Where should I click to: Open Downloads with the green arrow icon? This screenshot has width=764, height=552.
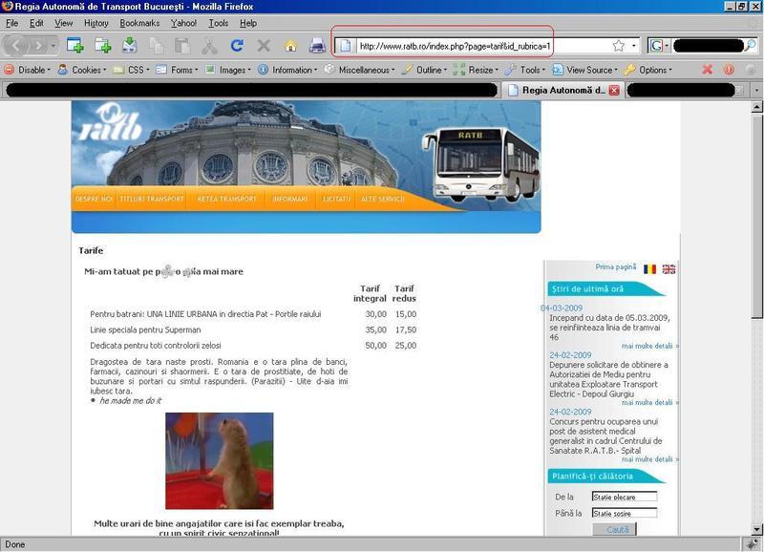[130, 45]
